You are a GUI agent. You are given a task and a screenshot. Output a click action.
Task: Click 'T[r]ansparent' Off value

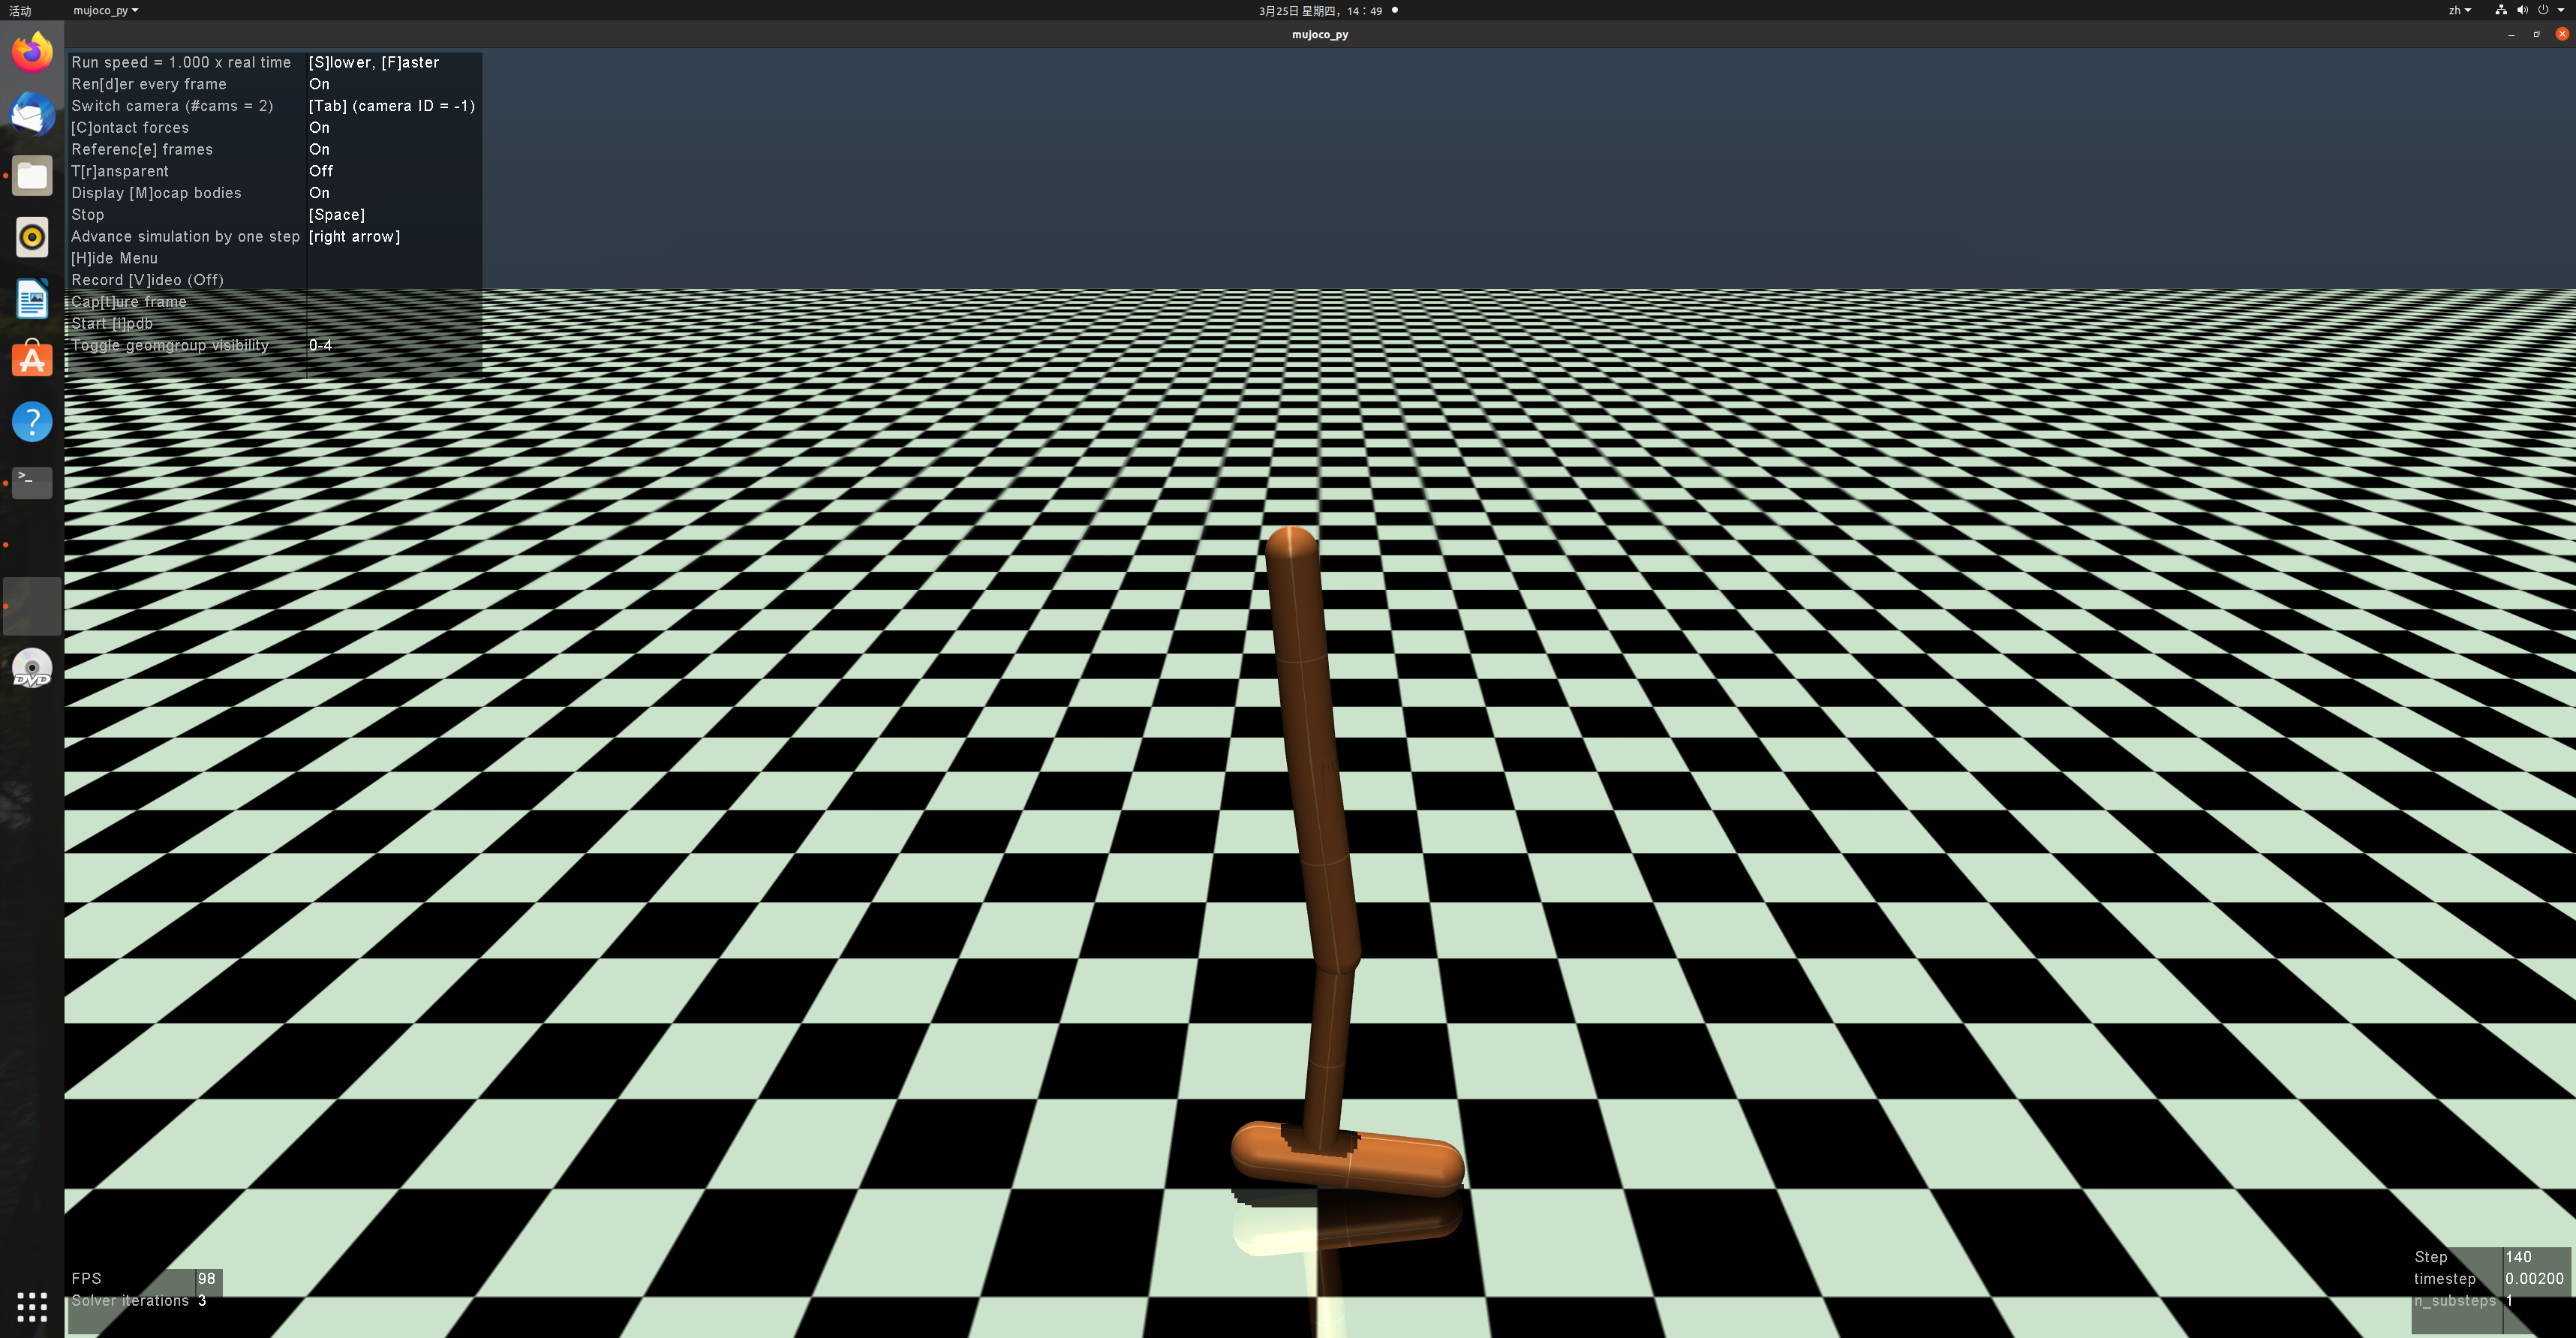tap(321, 171)
